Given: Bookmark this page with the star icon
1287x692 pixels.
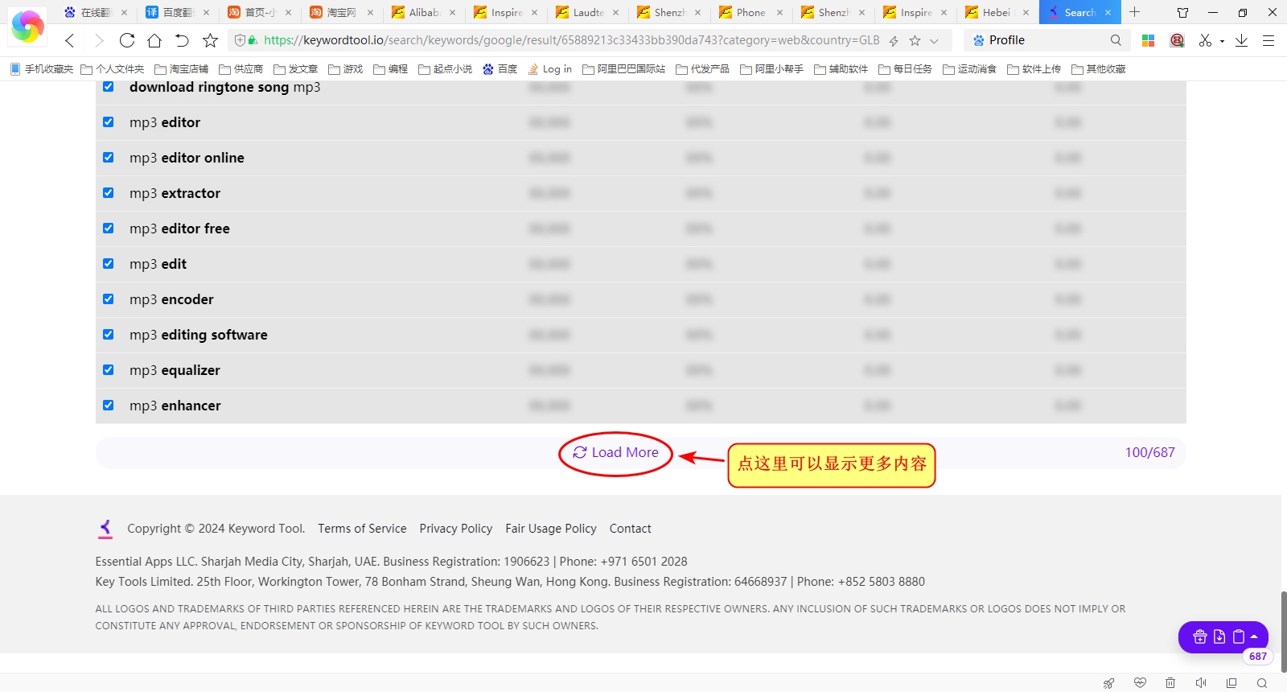Looking at the screenshot, I should tap(211, 40).
